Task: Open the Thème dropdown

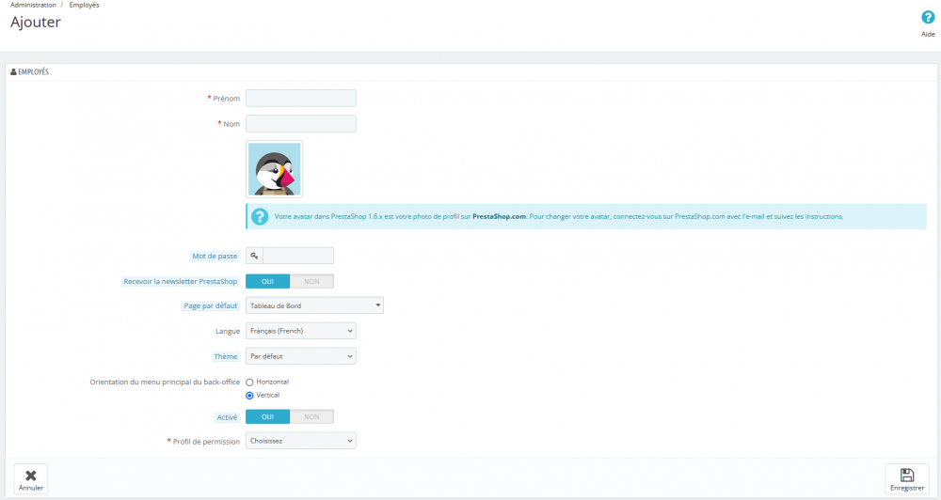Action: pos(301,356)
